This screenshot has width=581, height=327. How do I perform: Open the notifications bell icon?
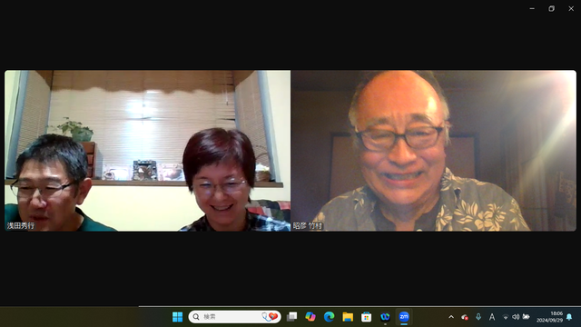click(569, 317)
